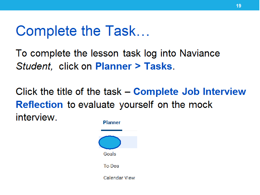Image resolution: width=260 pixels, height=195 pixels.
Task: Click the word "mock" in second paragraph
Action: tap(201, 105)
